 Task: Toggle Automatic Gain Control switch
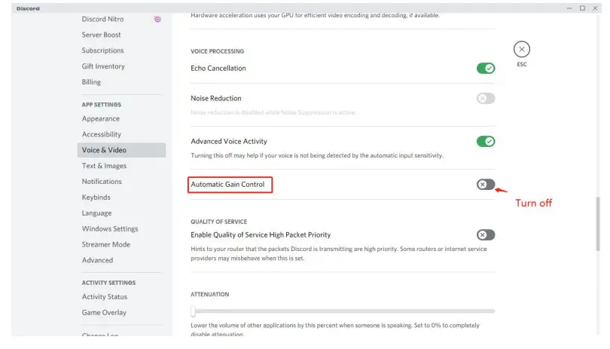[x=486, y=185]
